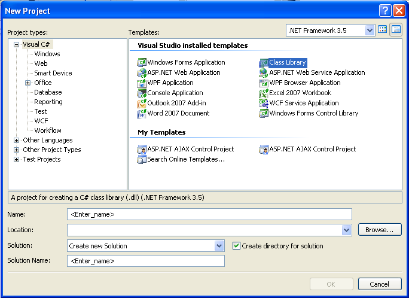Image resolution: width=409 pixels, height=298 pixels.
Task: Expand the Office node
Action: (x=28, y=83)
